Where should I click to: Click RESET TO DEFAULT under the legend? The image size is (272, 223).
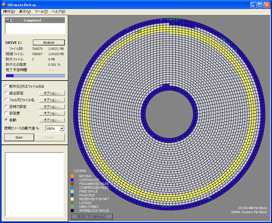pos(92,216)
